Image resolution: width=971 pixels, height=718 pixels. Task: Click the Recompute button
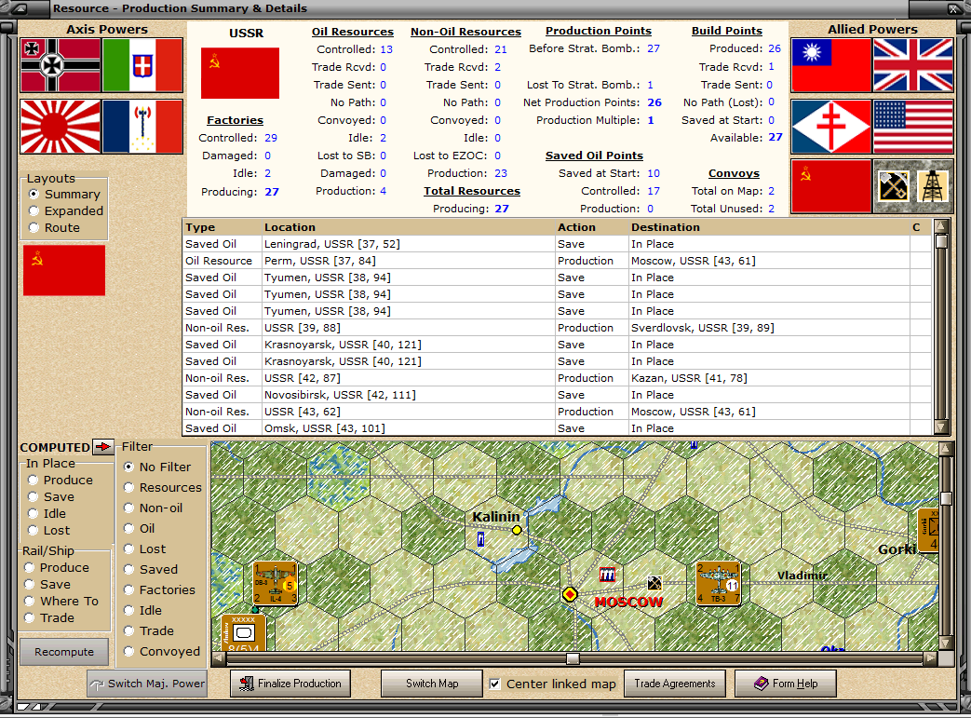(x=64, y=652)
